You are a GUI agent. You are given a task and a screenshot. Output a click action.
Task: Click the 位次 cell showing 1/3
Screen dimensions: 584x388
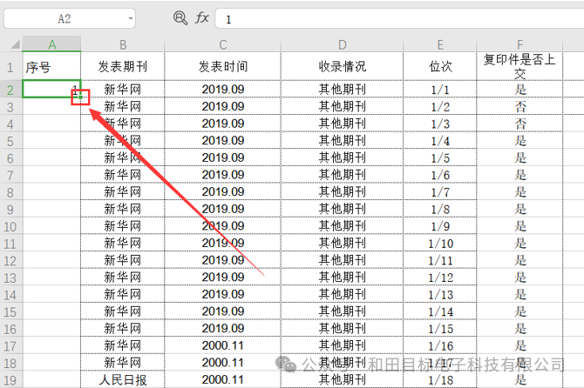[x=440, y=124]
